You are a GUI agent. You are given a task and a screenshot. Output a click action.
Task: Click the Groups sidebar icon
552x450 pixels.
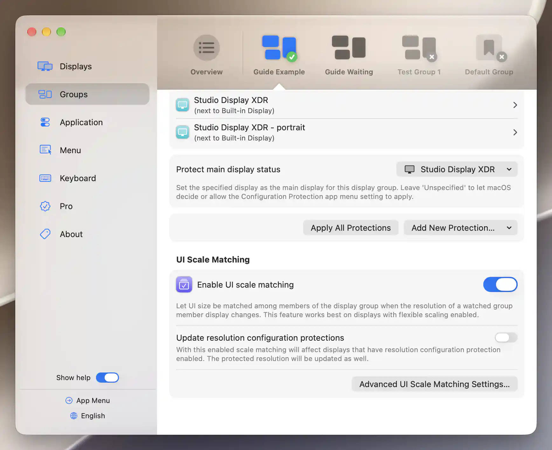pyautogui.click(x=45, y=94)
